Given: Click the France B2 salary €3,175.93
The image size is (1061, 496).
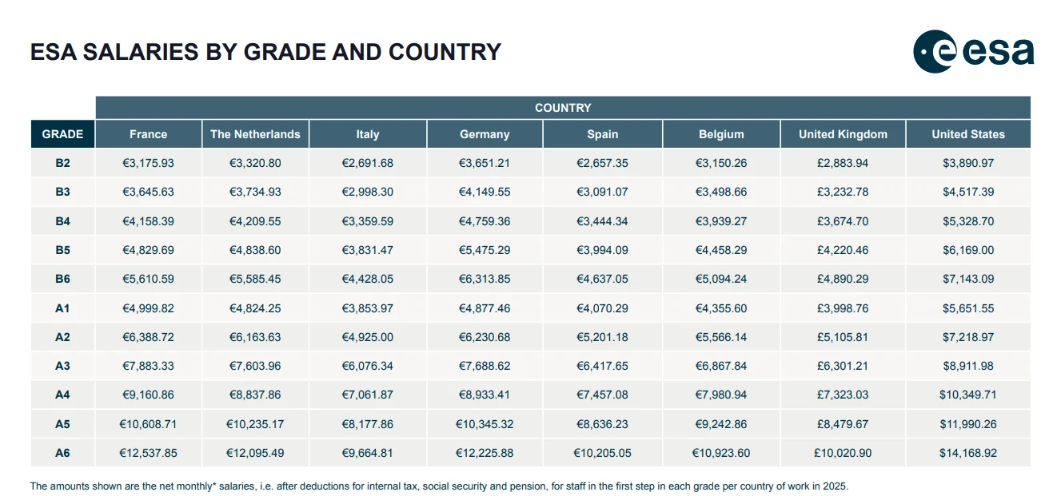Looking at the screenshot, I should [x=148, y=163].
